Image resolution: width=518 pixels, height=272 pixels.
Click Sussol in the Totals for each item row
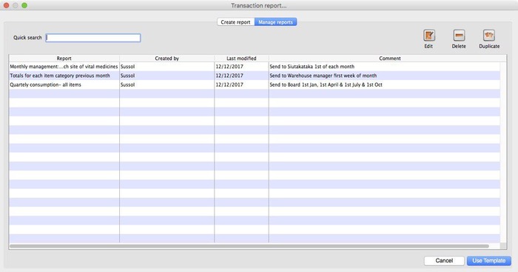coord(127,76)
